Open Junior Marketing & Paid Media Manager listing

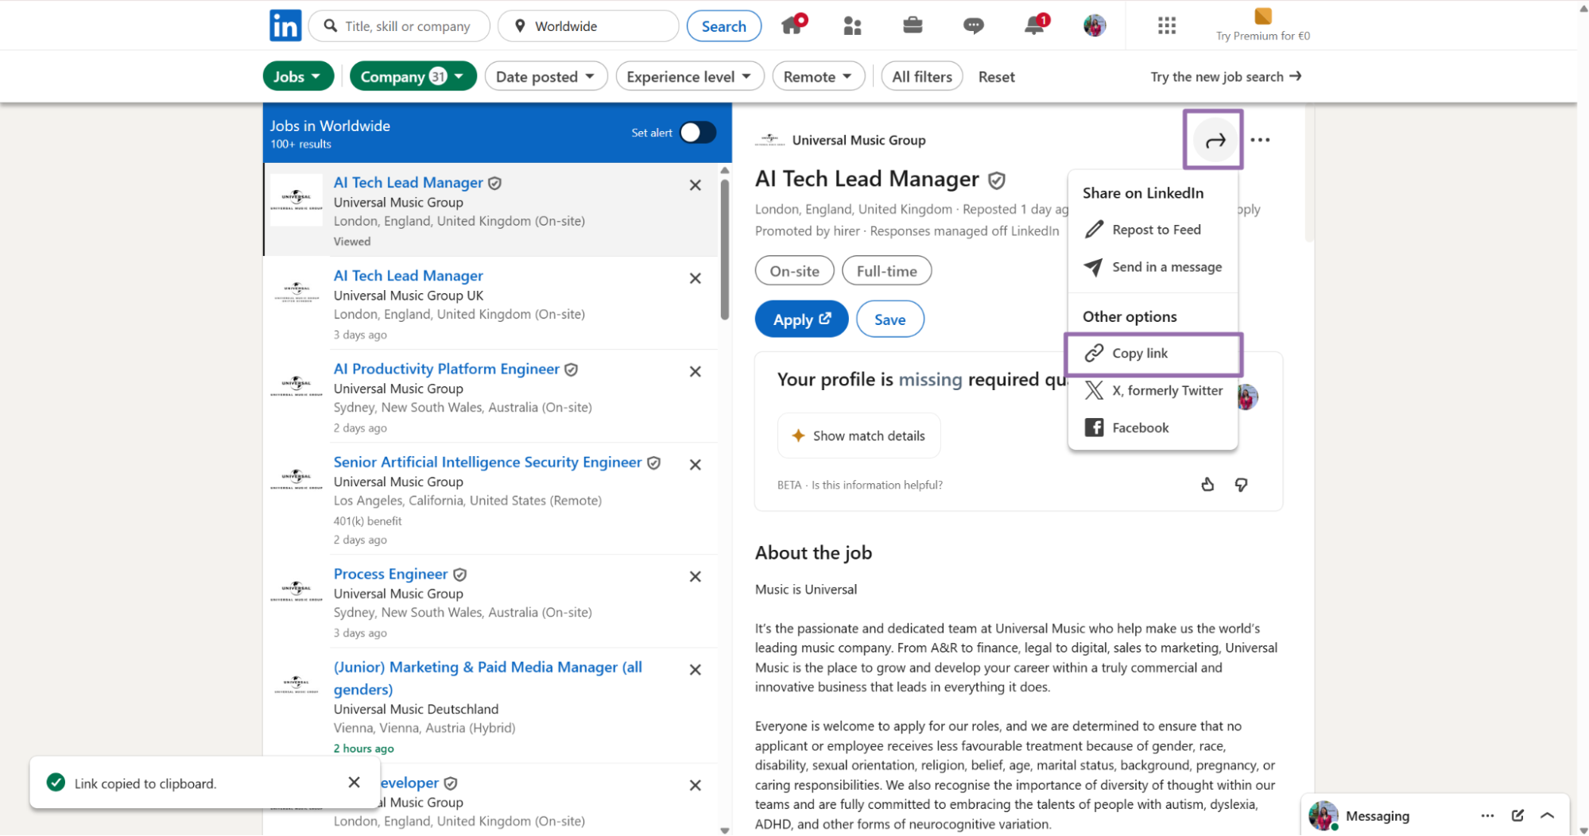tap(487, 677)
